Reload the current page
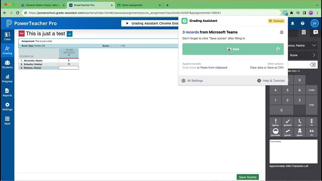 coord(18,13)
